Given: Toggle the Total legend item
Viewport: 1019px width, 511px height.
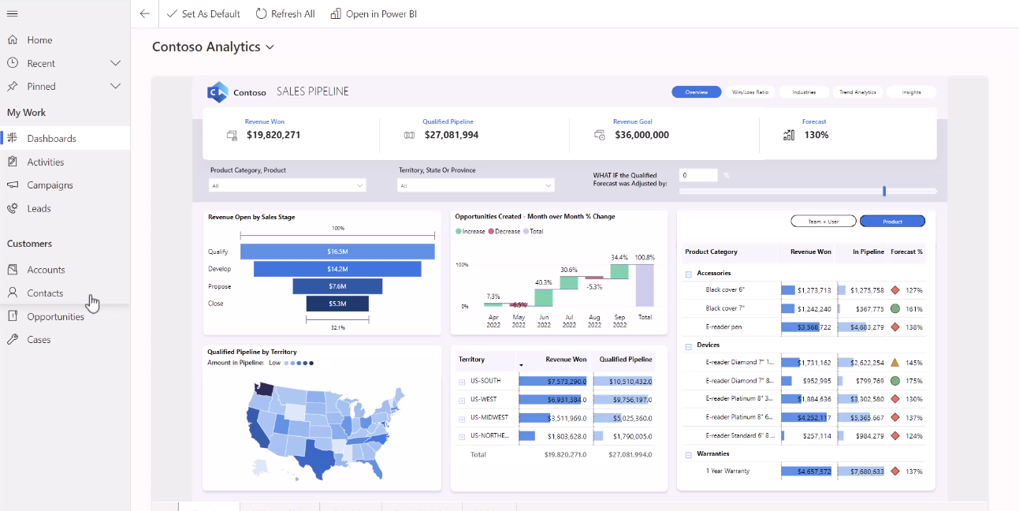Looking at the screenshot, I should tap(534, 232).
